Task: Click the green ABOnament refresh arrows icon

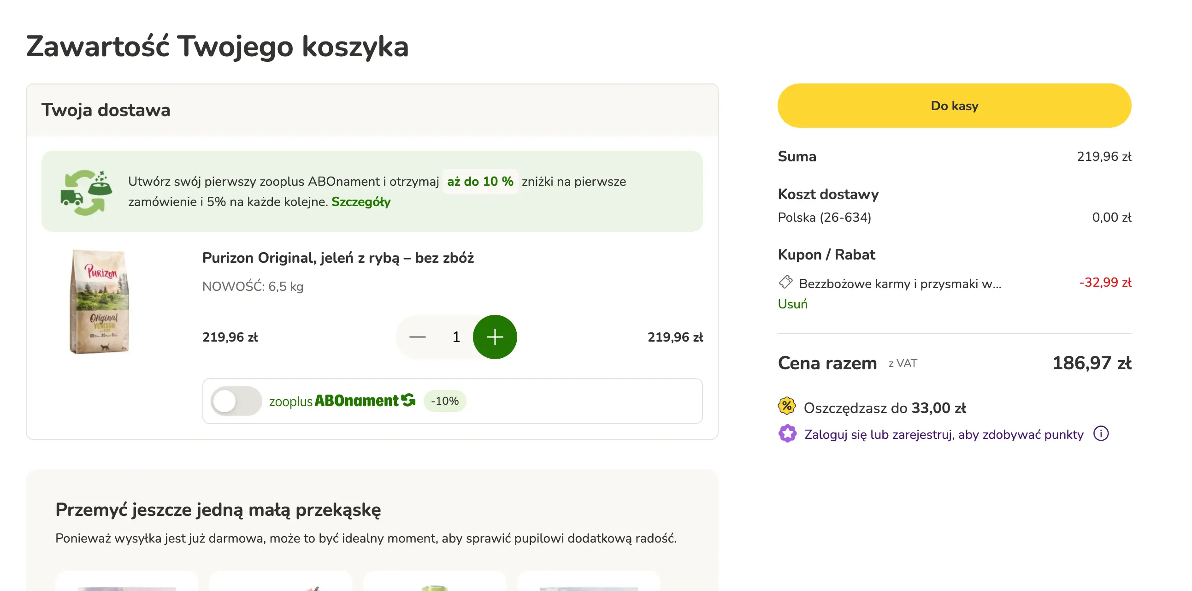Action: click(x=409, y=400)
